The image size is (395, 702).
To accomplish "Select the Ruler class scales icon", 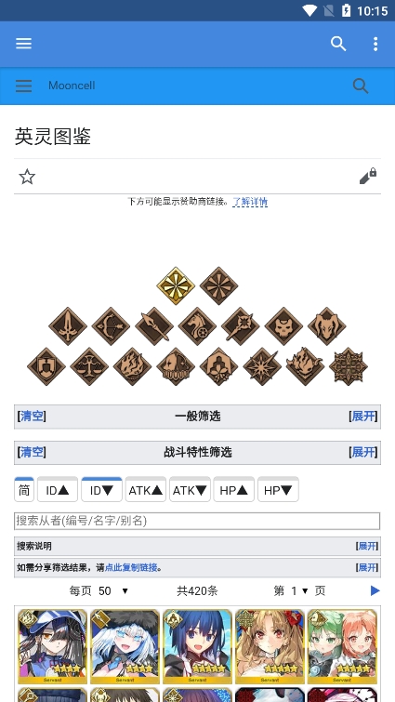I will tap(89, 366).
